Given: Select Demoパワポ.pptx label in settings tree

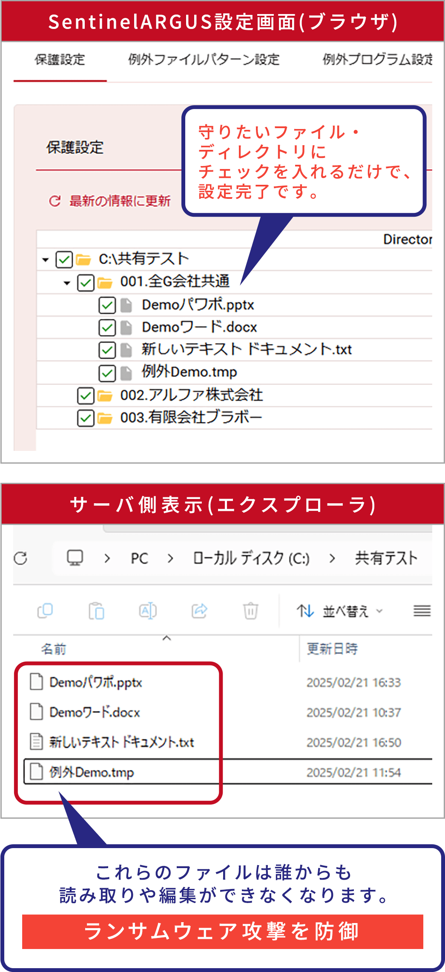Looking at the screenshot, I should tap(198, 305).
